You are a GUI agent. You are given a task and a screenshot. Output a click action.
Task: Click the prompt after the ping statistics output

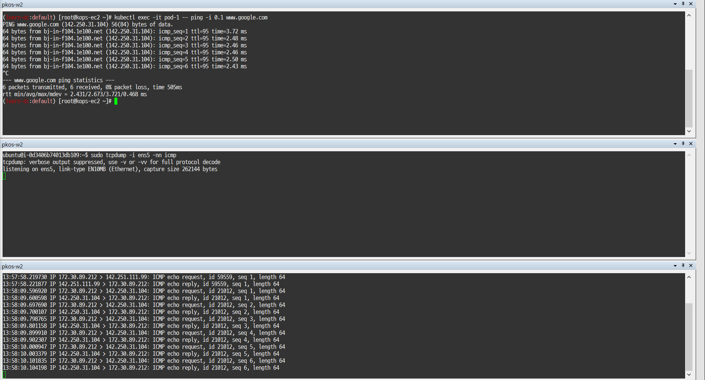[59, 101]
